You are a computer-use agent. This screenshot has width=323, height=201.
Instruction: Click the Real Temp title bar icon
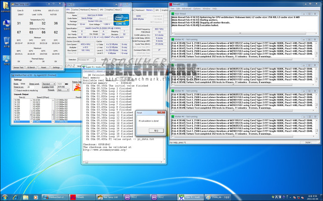13,4
